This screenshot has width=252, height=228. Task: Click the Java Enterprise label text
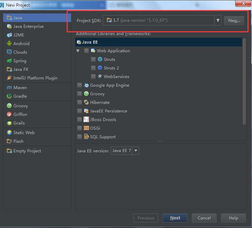pos(29,26)
